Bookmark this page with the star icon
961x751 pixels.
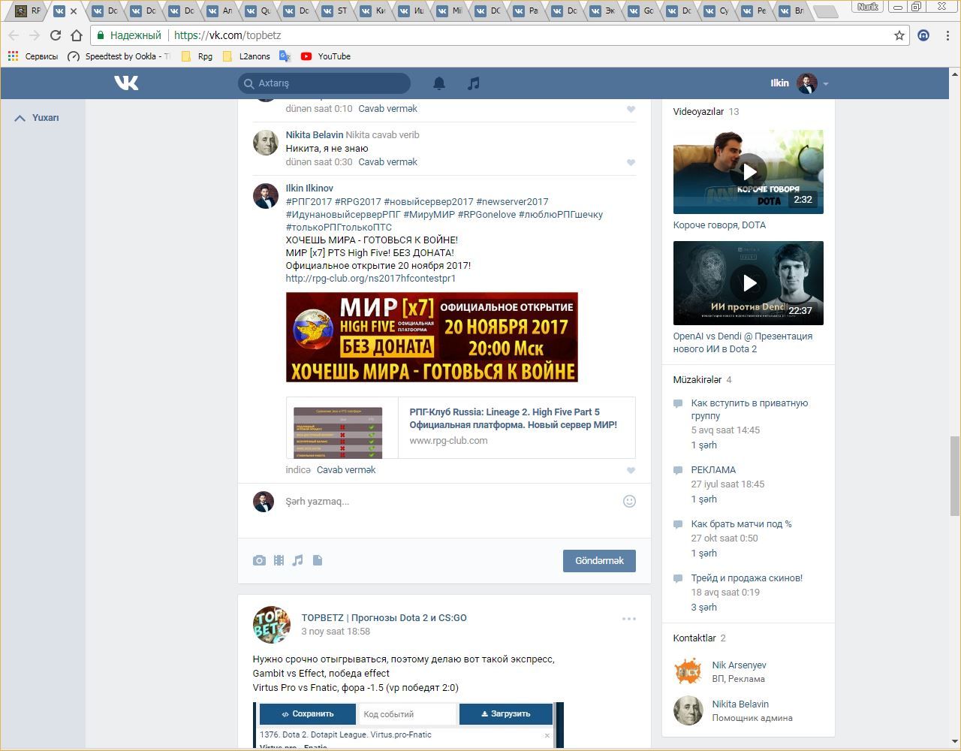(899, 35)
